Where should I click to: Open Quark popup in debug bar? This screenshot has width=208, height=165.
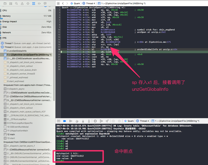tap(129, 121)
